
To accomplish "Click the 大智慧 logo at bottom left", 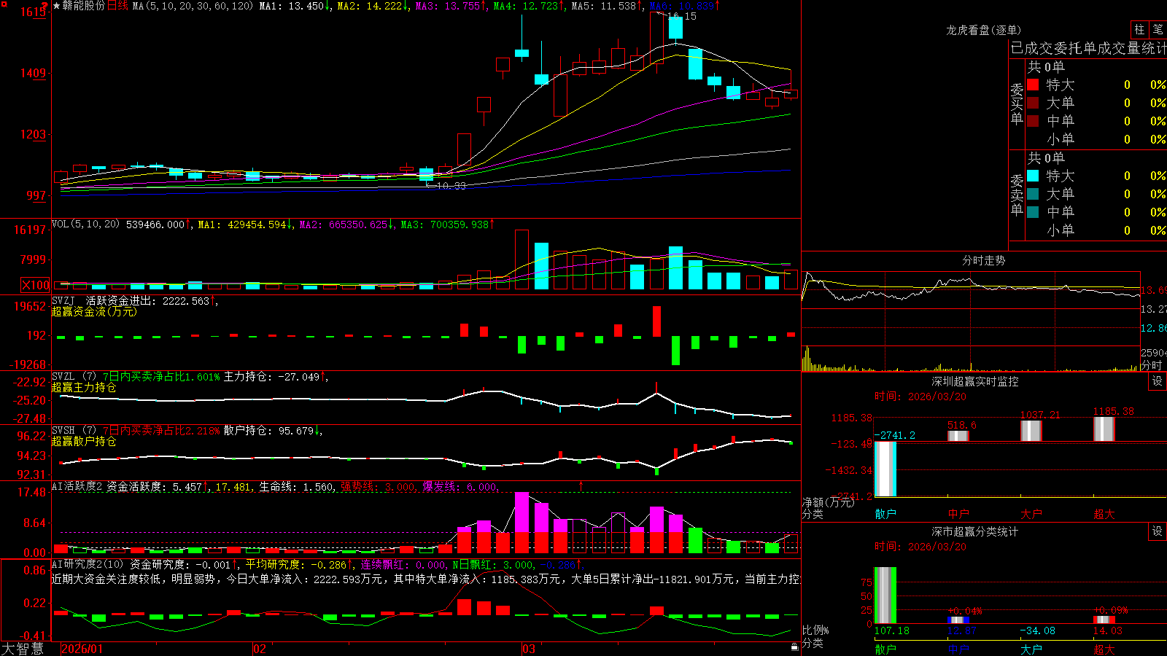I will coord(23,649).
